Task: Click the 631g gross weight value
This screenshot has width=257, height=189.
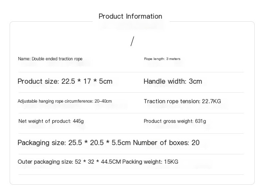Action: pyautogui.click(x=200, y=121)
